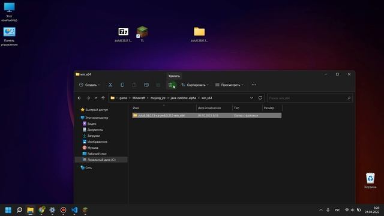Expand recent locations chevron beside navigation arrows
This screenshot has height=216, width=384.
click(x=96, y=98)
